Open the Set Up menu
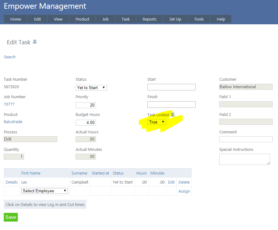The image size is (278, 230). [x=175, y=19]
